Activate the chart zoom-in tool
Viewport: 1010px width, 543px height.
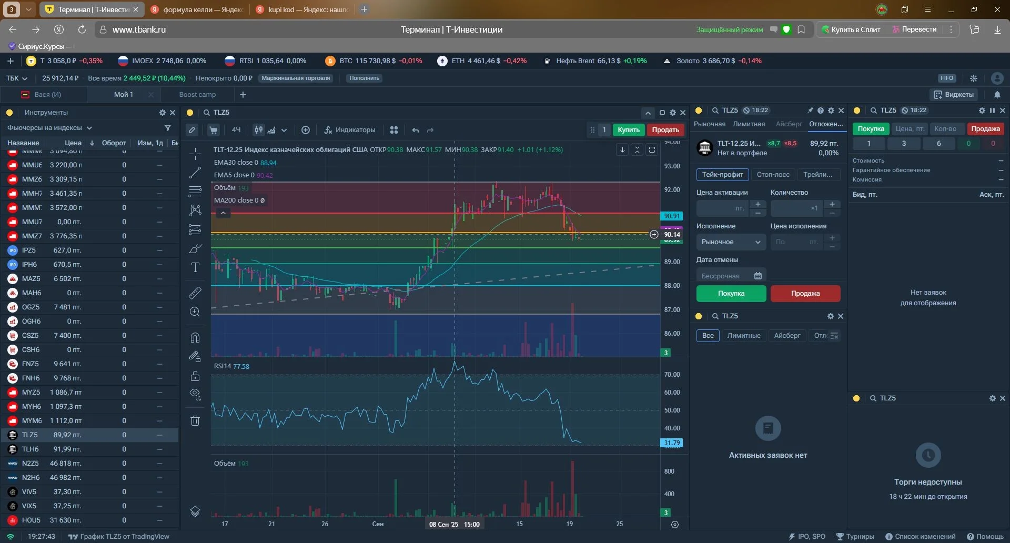[x=195, y=311]
